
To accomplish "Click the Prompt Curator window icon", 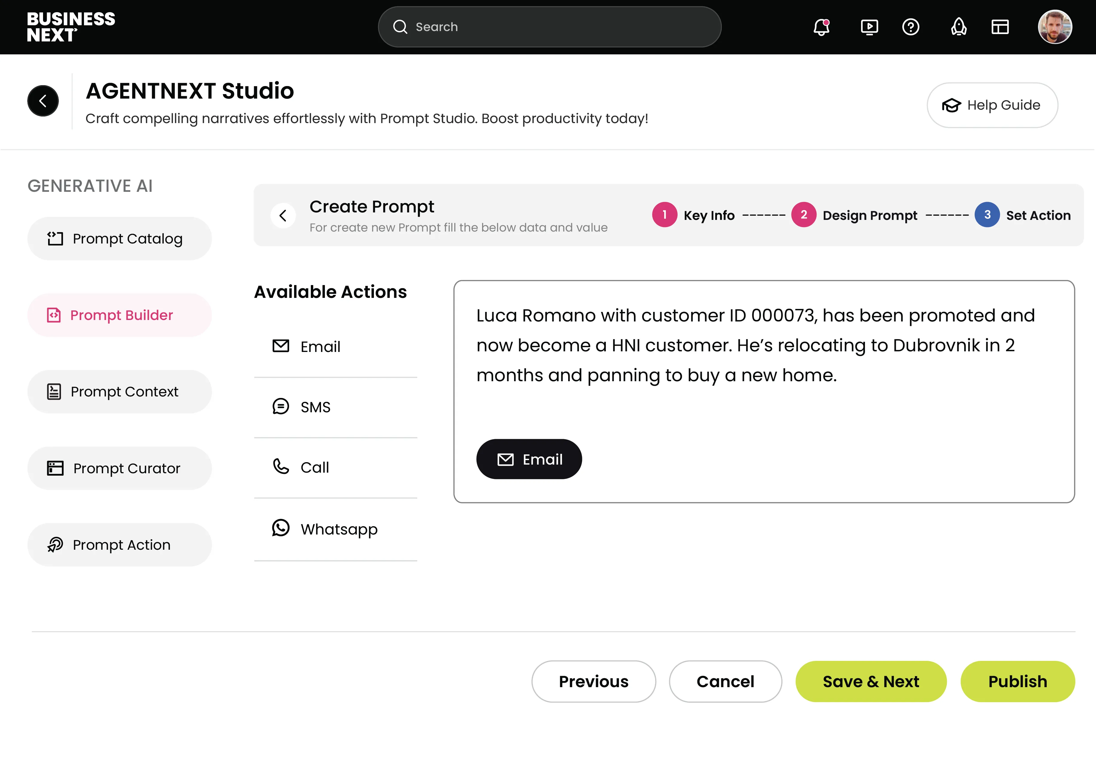I will click(55, 468).
